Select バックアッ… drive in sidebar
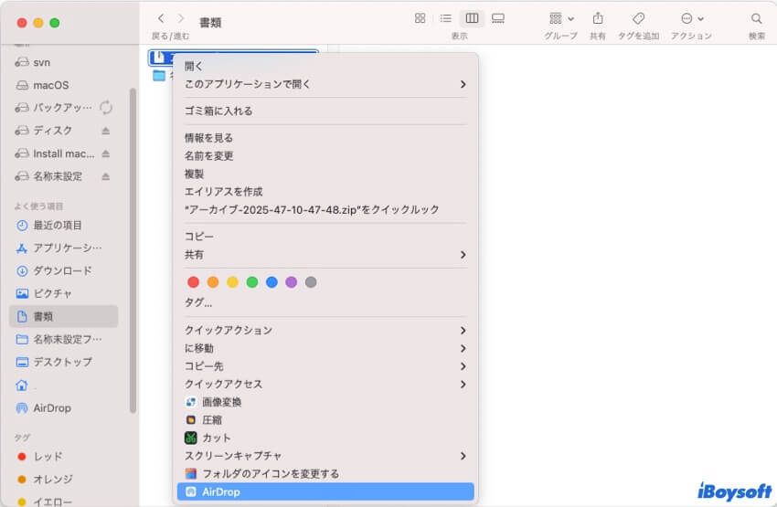The height and width of the screenshot is (507, 777). pos(63,108)
